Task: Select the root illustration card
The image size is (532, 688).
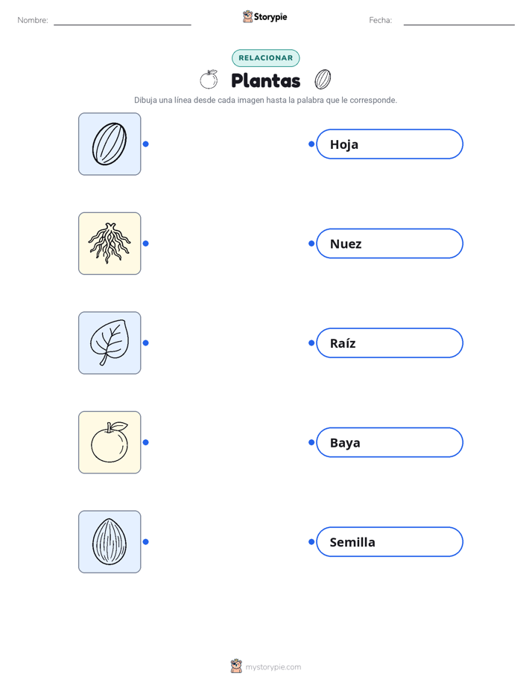Action: click(x=110, y=243)
